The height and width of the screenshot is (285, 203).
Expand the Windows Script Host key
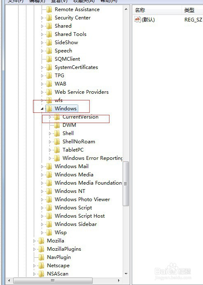(x=42, y=216)
